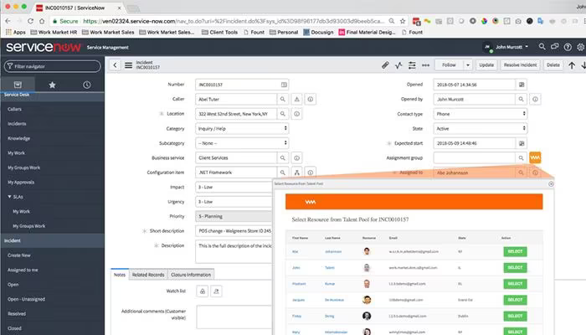586x335 pixels.
Task: Open the calendar picker for Opened date
Action: click(x=522, y=85)
